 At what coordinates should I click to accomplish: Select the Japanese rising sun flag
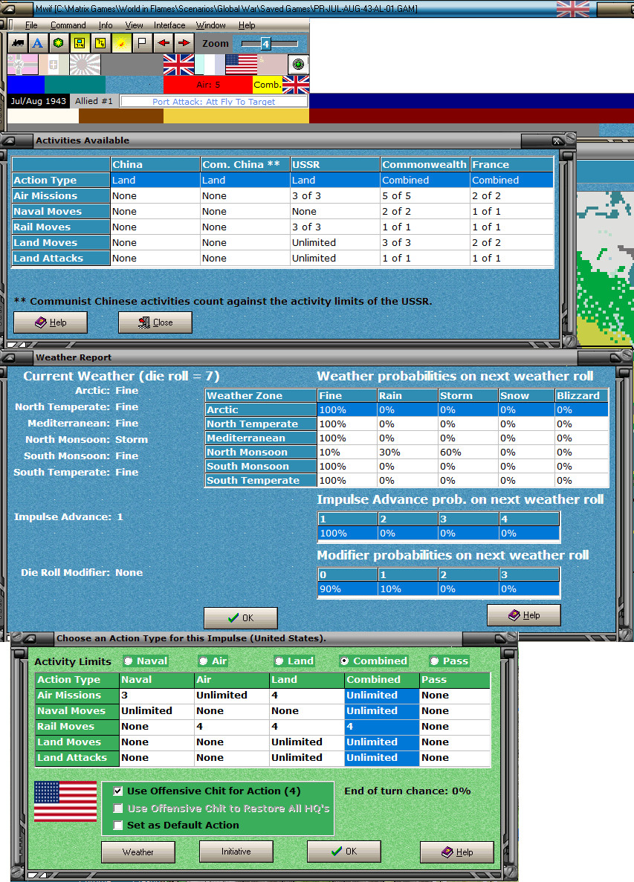pyautogui.click(x=85, y=65)
